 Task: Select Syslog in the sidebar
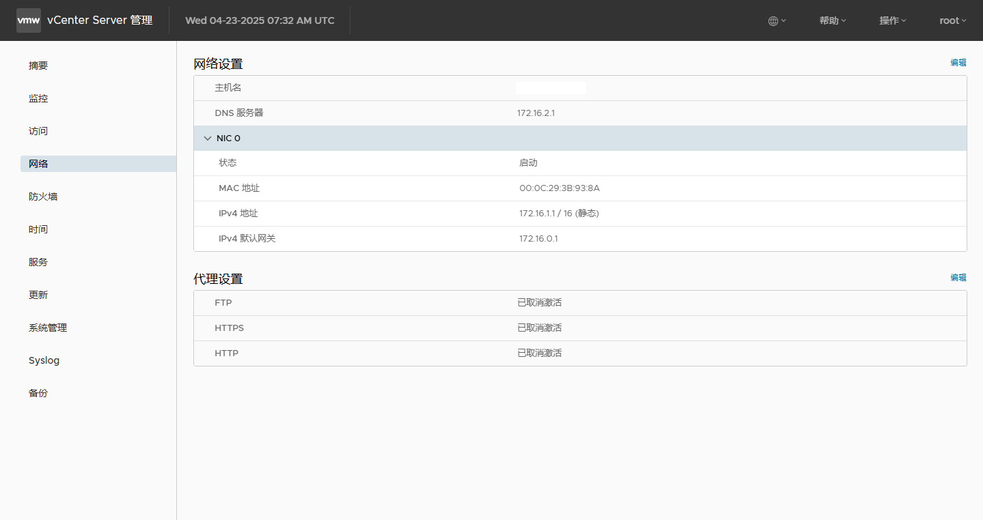pos(44,360)
